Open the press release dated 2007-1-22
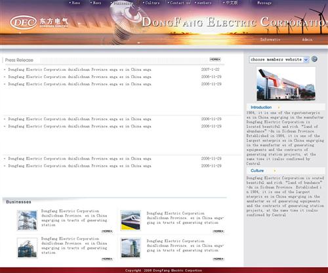Screen dimensions: 328x273 tap(79, 70)
